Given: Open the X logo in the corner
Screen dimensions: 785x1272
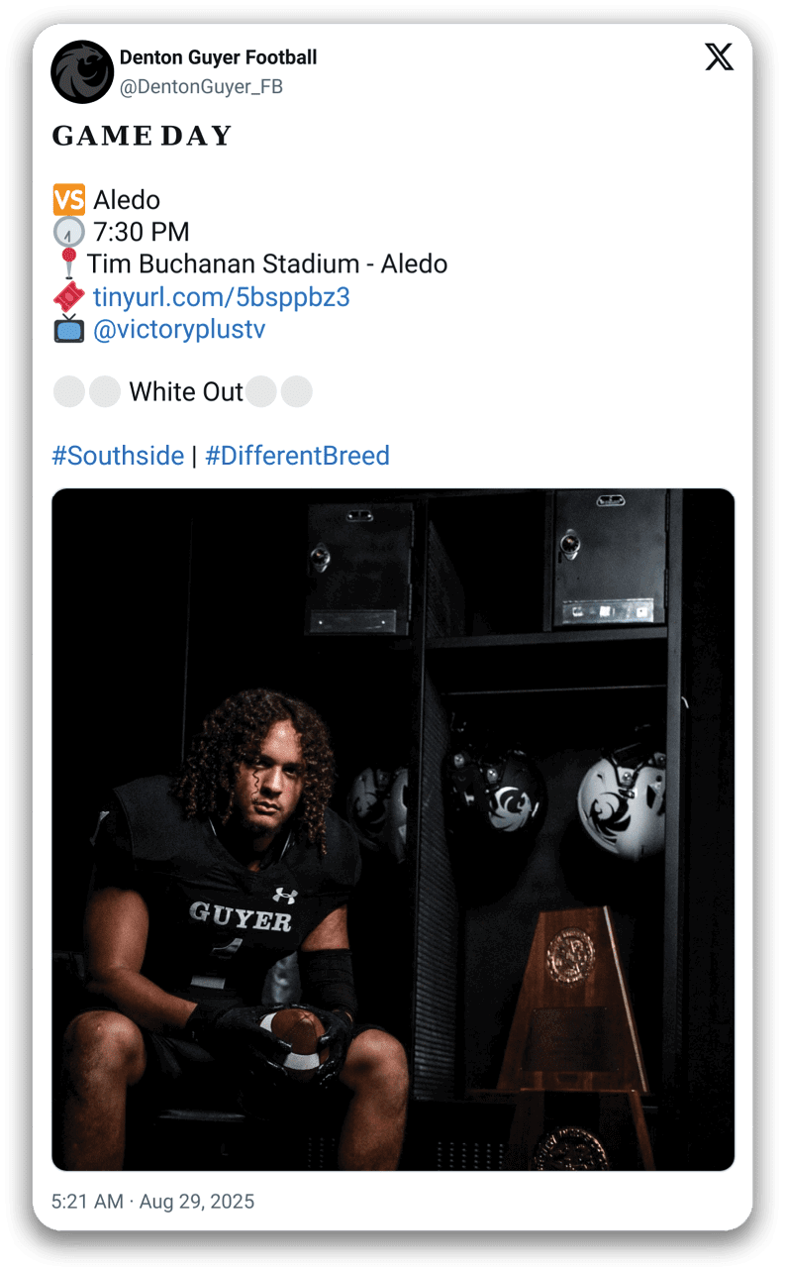Looking at the screenshot, I should [720, 57].
